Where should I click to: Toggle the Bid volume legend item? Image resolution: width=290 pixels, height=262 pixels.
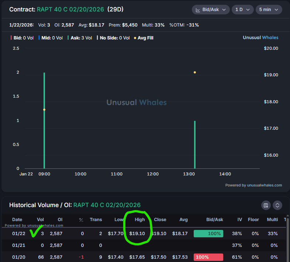coord(22,38)
